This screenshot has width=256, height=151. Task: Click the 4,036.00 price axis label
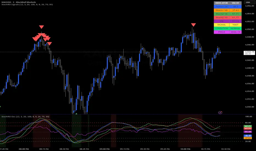pyautogui.click(x=249, y=83)
